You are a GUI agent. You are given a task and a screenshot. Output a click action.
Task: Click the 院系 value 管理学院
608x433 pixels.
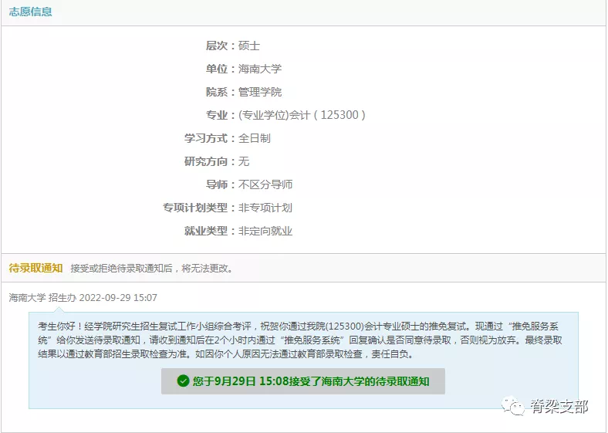pyautogui.click(x=260, y=92)
